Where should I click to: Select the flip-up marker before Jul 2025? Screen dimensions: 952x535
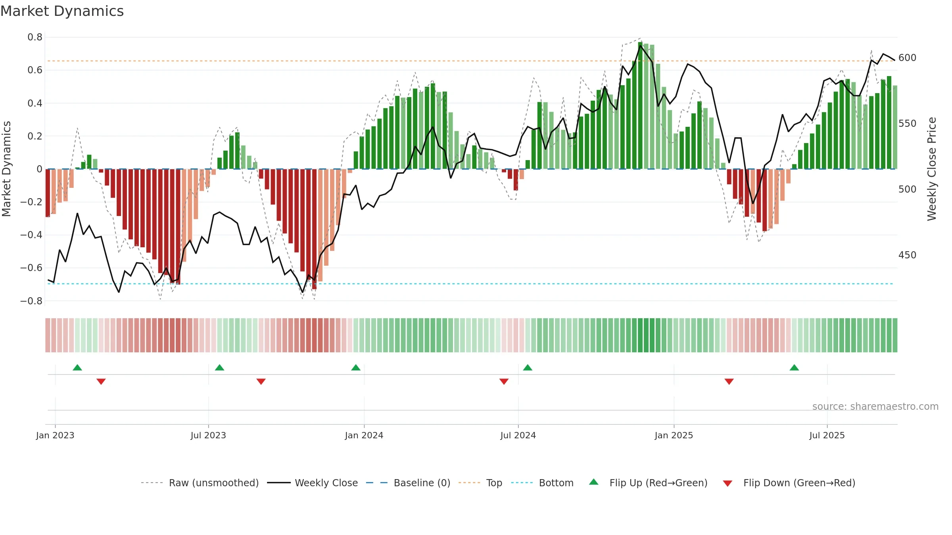coord(794,367)
